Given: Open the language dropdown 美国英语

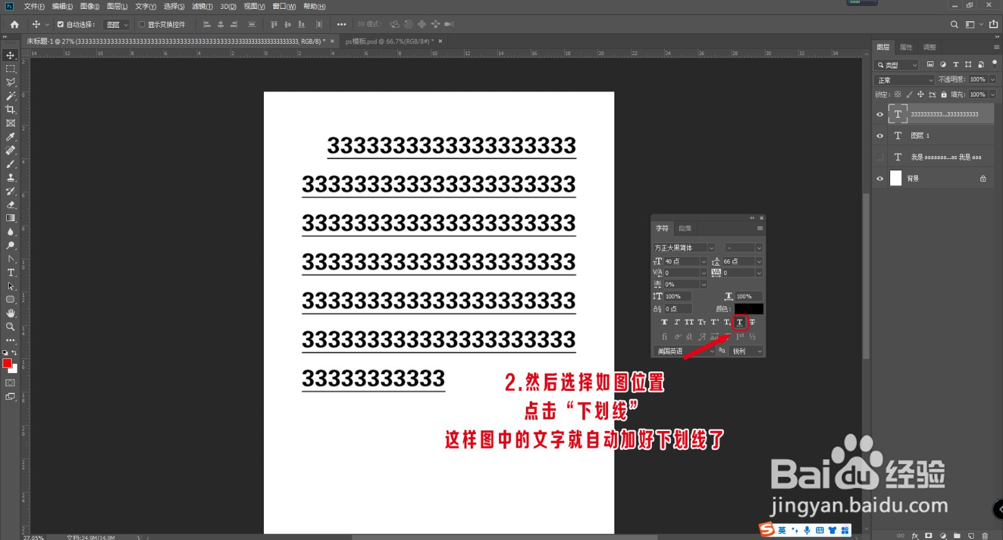Looking at the screenshot, I should click(685, 351).
